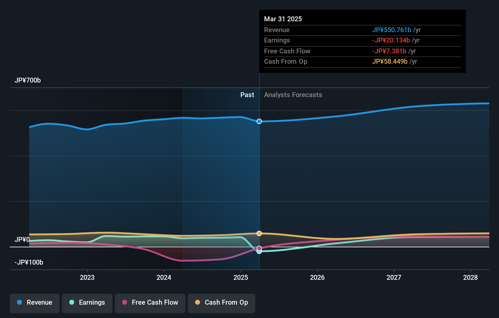The image size is (499, 318).
Task: Click the pink Free Cash Flow data point
Action: pos(259,248)
